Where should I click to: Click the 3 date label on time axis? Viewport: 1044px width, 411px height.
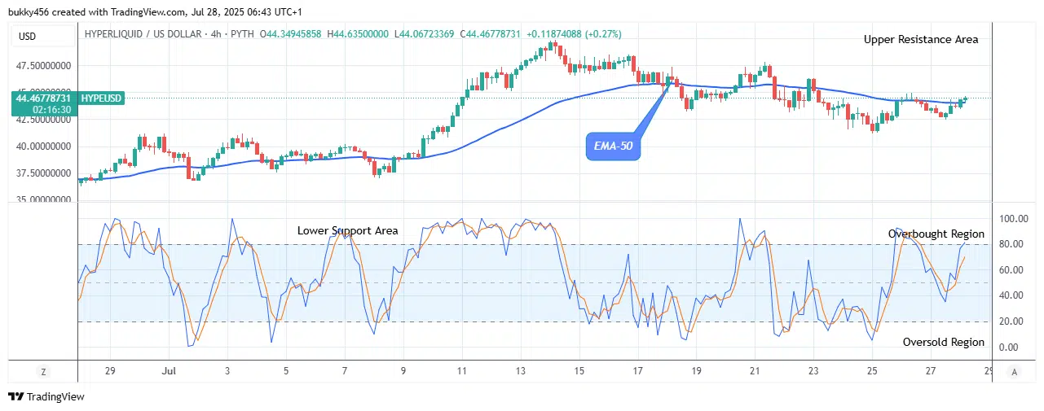click(227, 371)
